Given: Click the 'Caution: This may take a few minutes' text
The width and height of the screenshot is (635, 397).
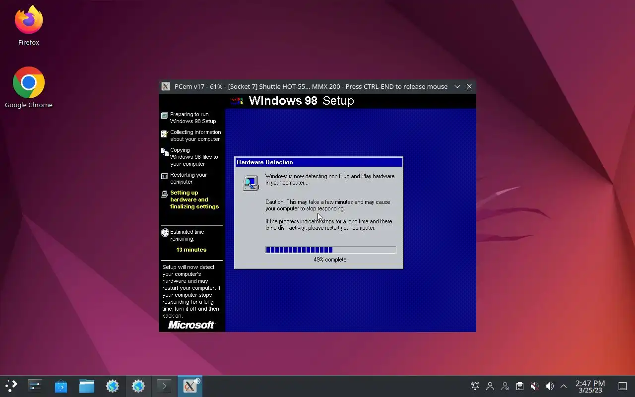Looking at the screenshot, I should [x=327, y=205].
